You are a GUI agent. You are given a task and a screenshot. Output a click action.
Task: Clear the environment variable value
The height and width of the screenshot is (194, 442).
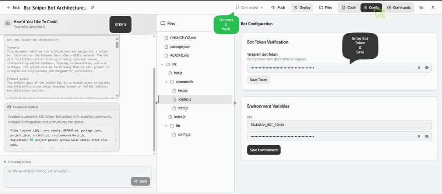pyautogui.click(x=418, y=136)
